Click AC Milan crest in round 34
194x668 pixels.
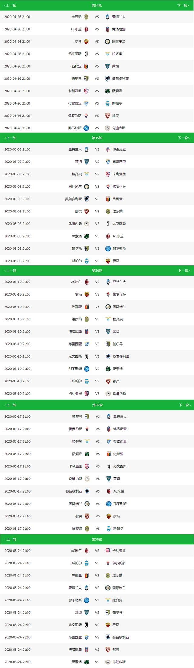point(86,29)
